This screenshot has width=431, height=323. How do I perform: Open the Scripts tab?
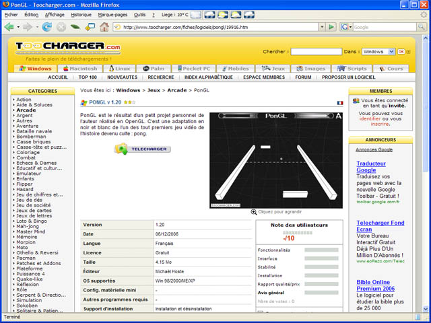(352, 69)
